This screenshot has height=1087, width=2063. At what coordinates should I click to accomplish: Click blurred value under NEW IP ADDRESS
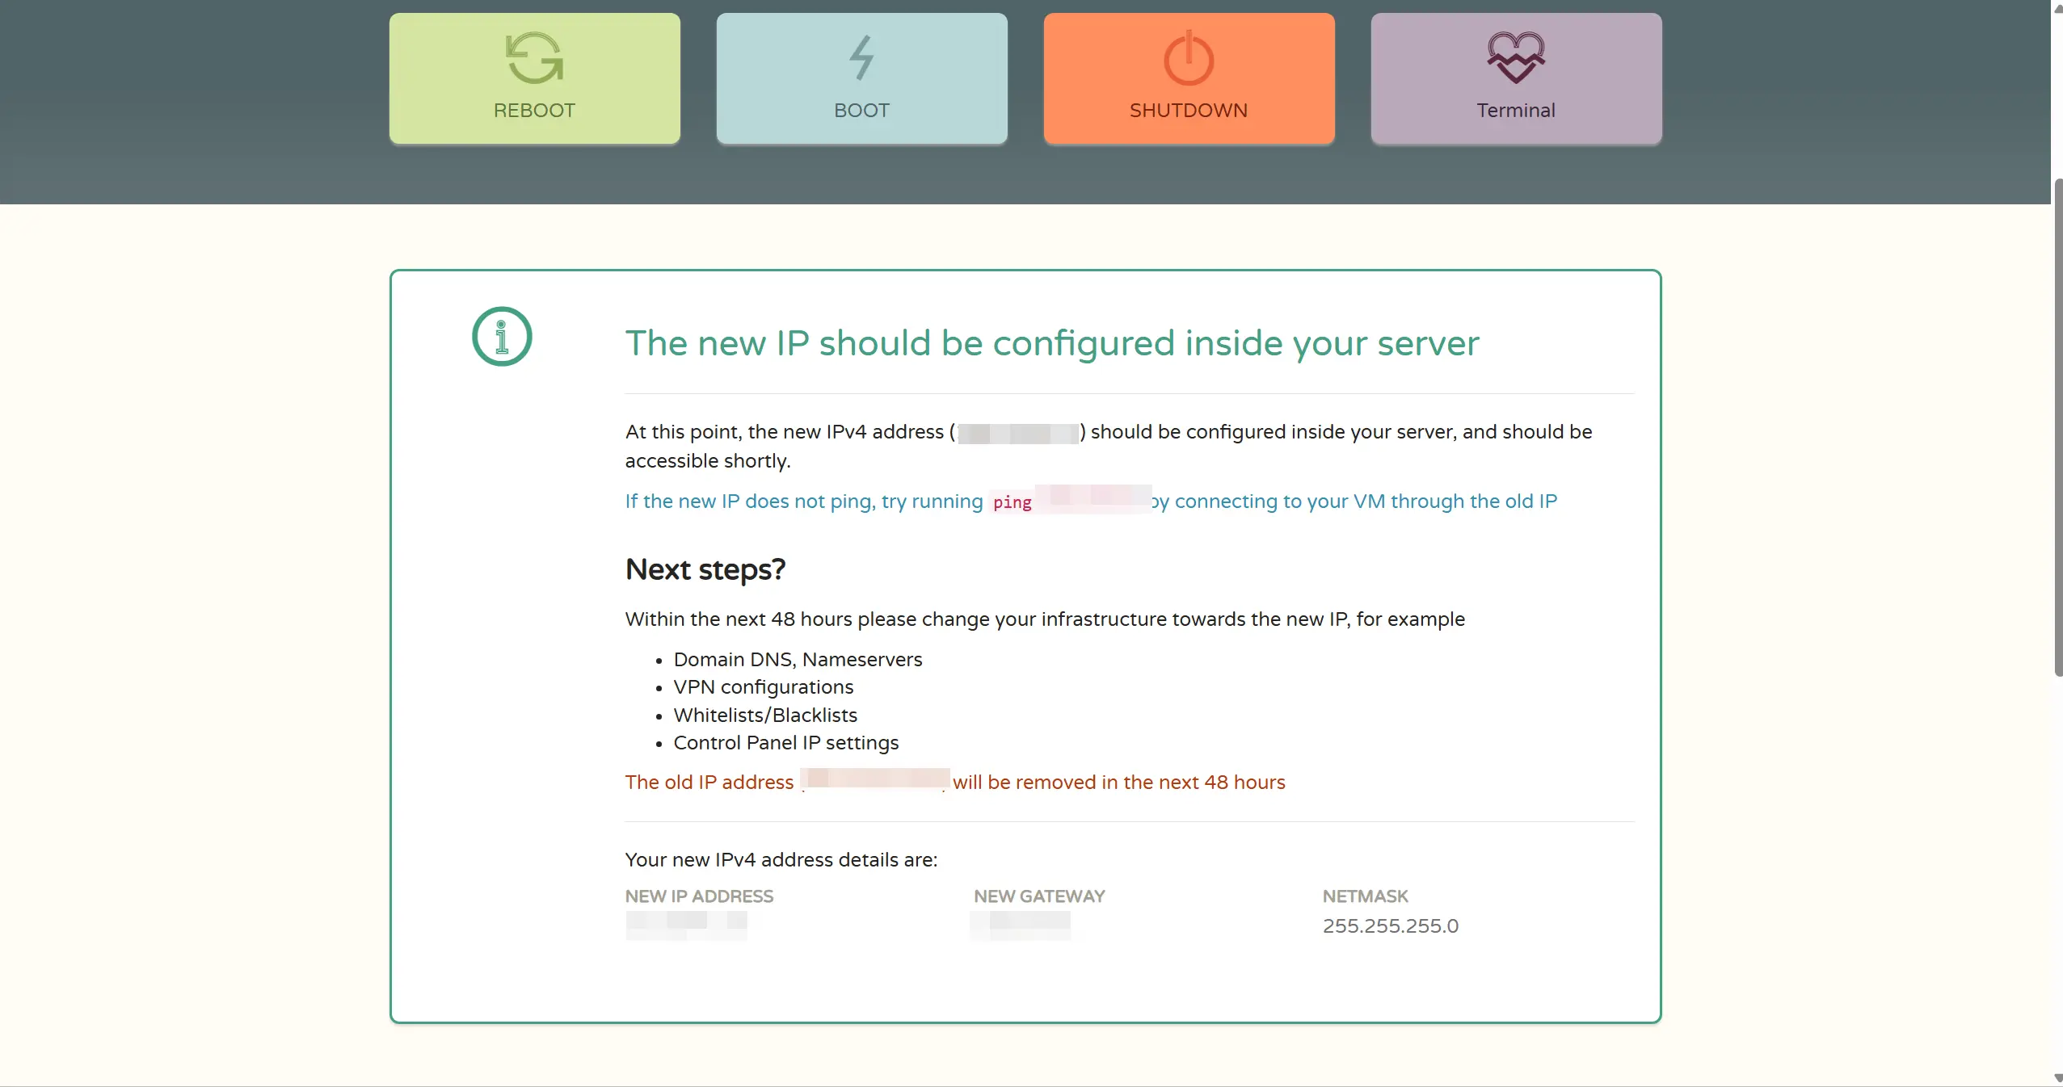pos(686,925)
